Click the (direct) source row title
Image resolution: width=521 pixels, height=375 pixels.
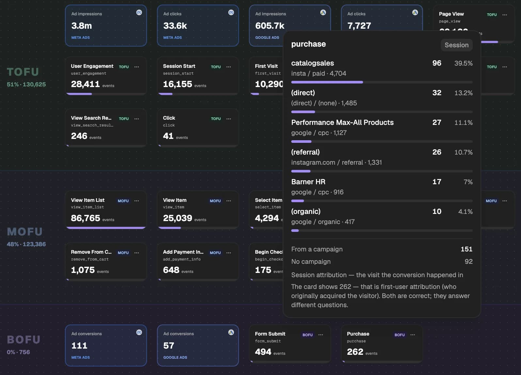click(303, 93)
